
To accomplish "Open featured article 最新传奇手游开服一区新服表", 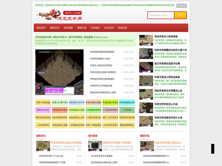I will coord(117,143).
